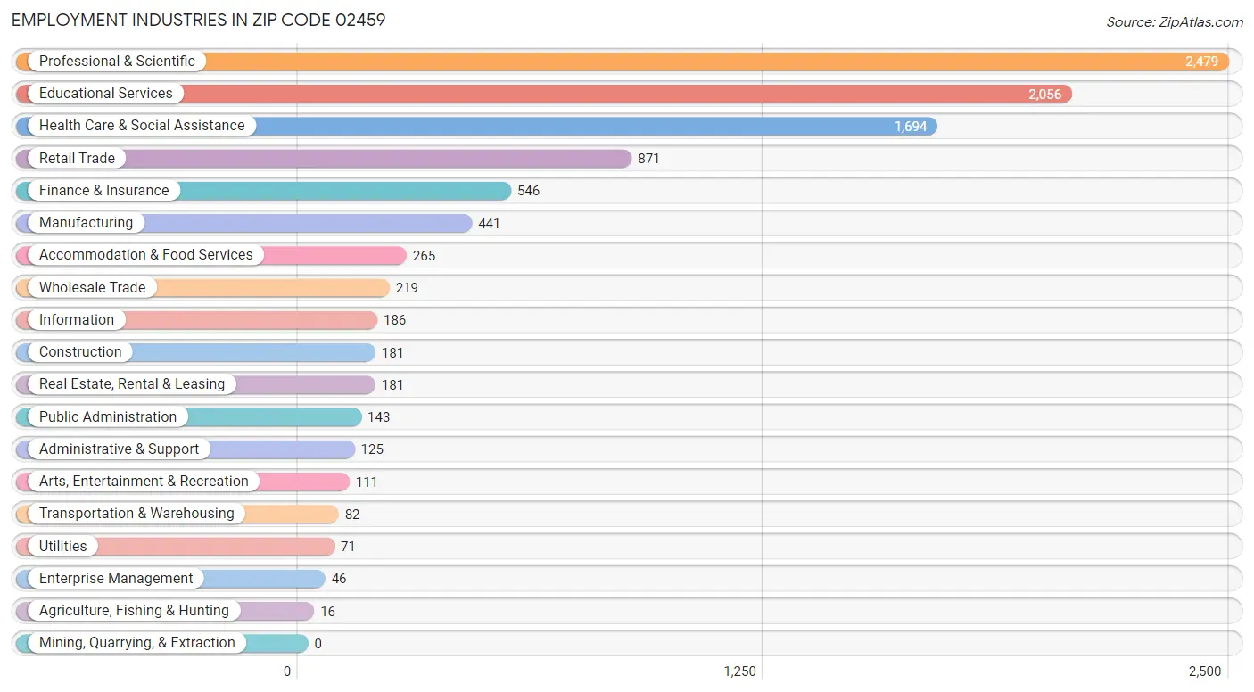Click the chart title Employment Industries in Zip Code 02459
This screenshot has width=1254, height=692.
tap(199, 20)
